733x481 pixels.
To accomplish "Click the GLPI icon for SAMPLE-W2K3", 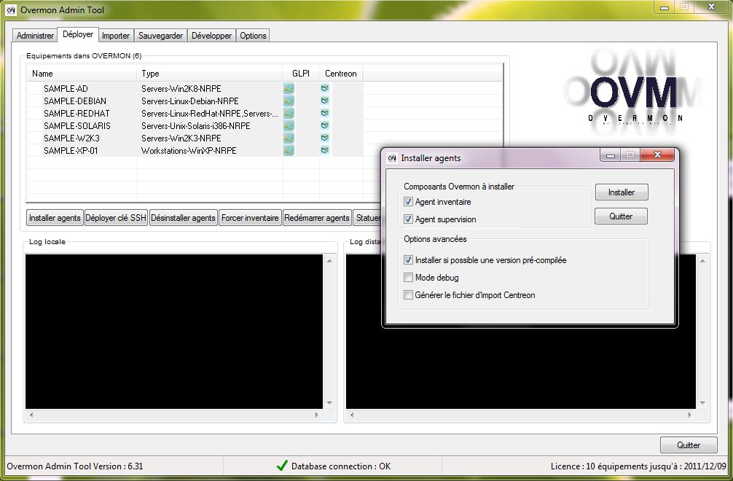I will [x=289, y=138].
